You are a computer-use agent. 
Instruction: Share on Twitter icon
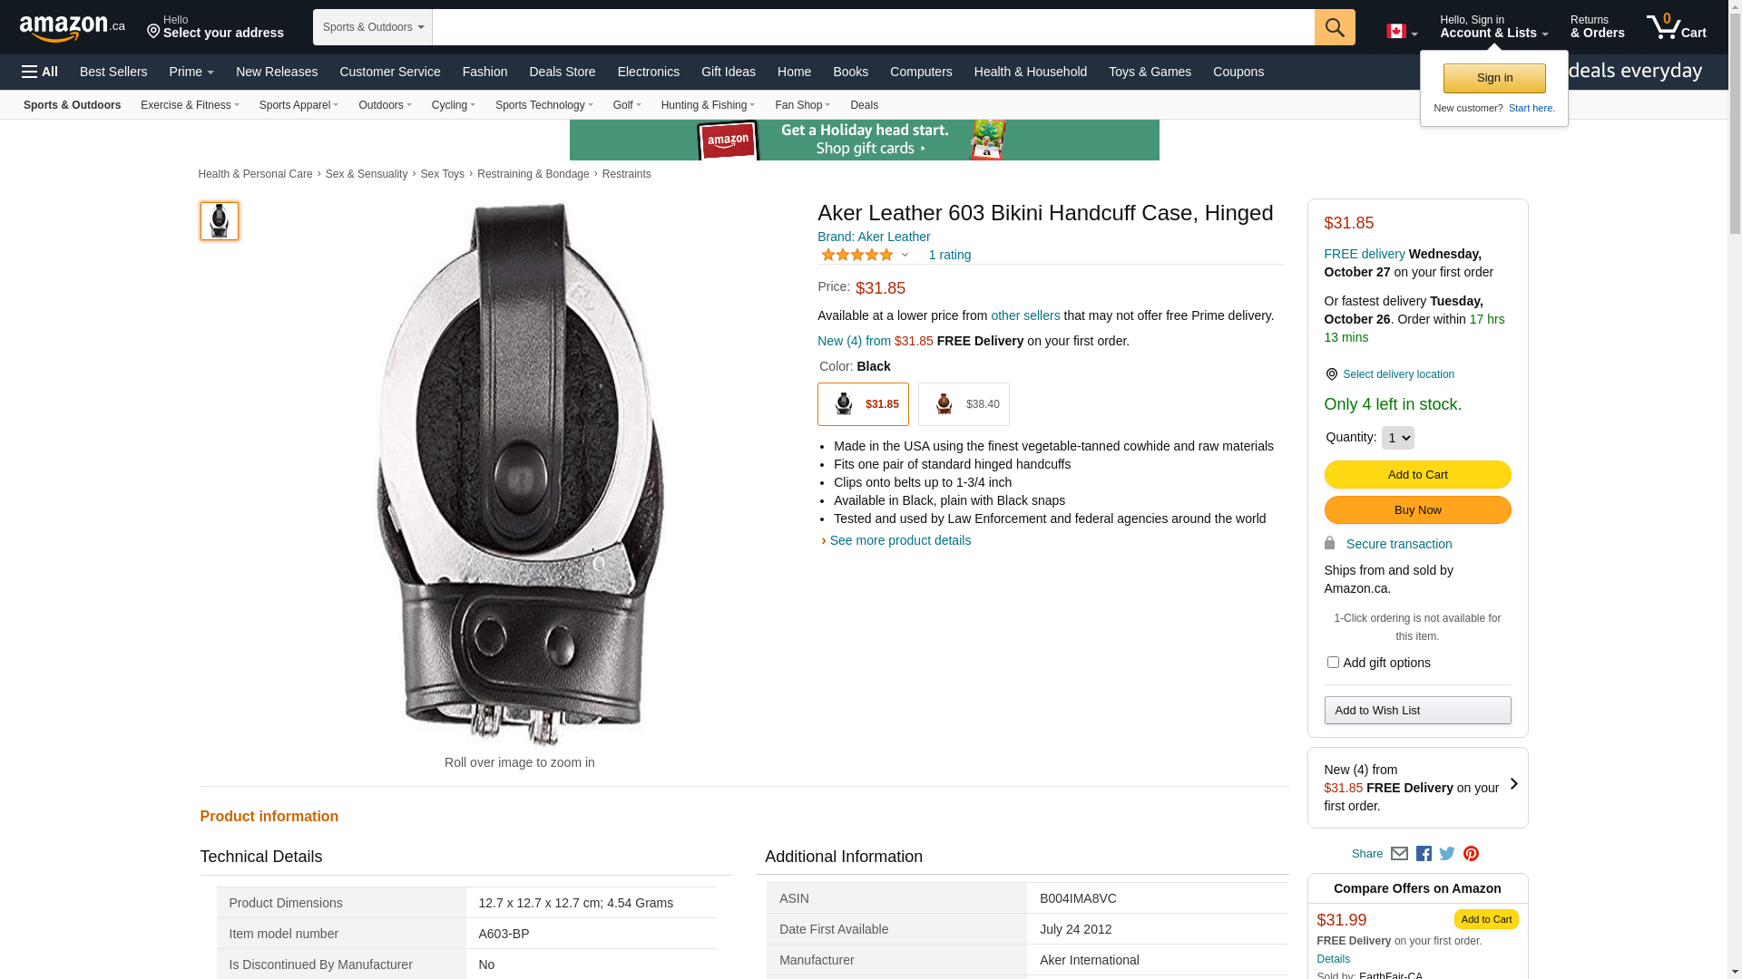point(1447,854)
